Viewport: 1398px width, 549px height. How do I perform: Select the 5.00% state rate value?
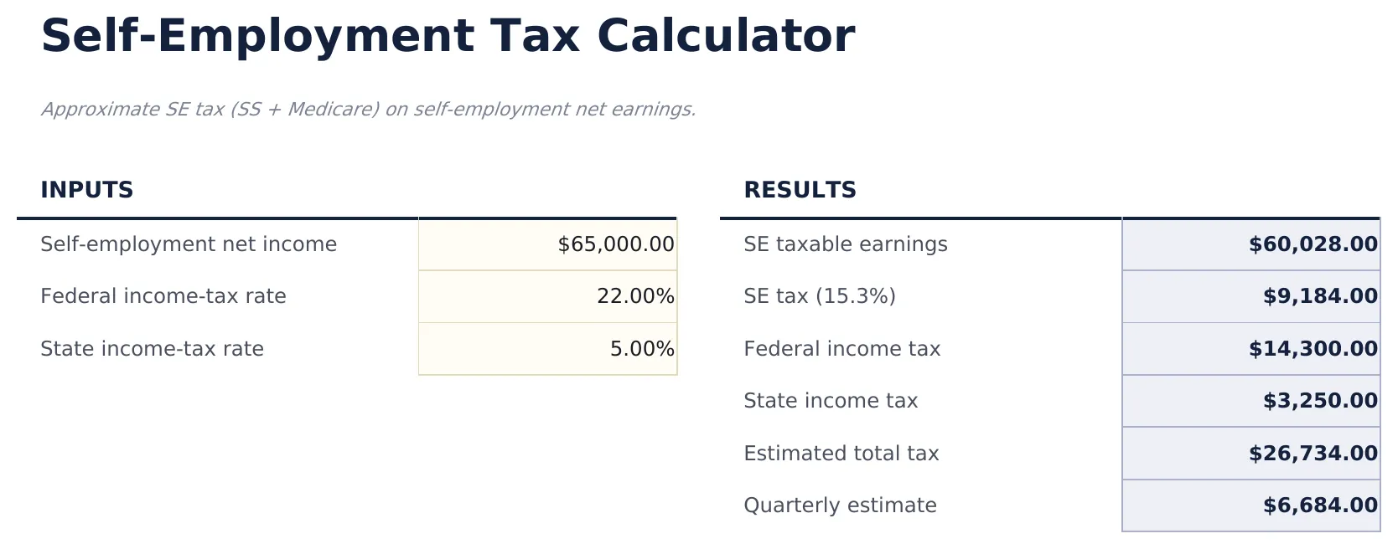coord(641,349)
